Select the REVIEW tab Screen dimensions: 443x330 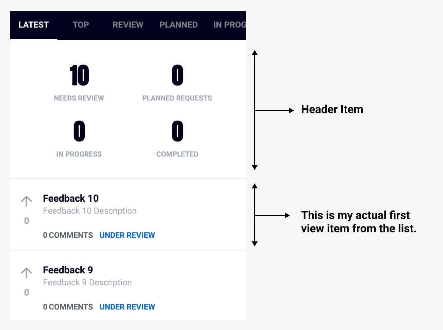[128, 25]
